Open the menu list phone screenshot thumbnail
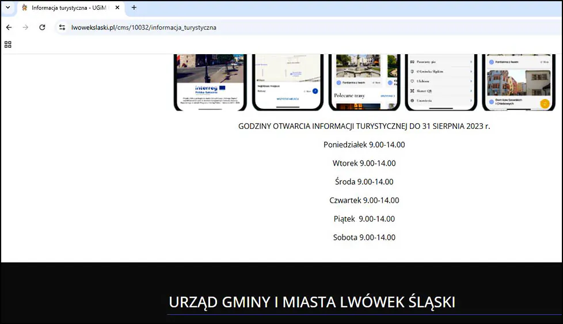This screenshot has width=563, height=324. [442, 82]
